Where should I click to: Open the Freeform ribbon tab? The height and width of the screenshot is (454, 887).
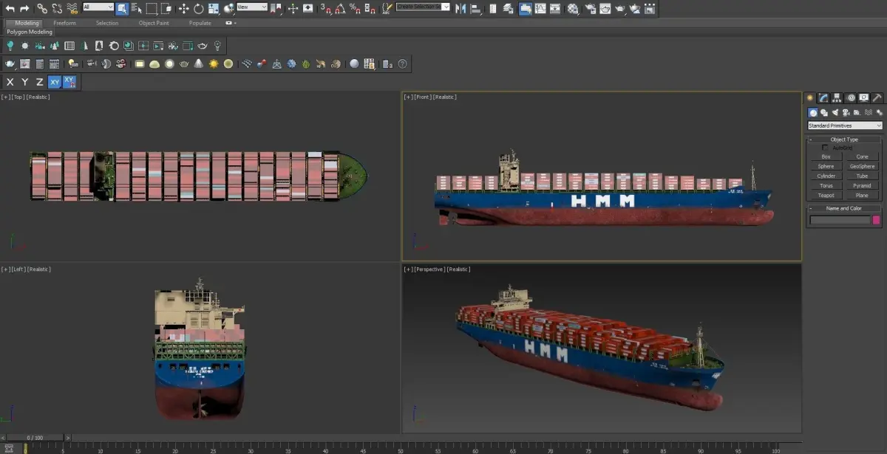(x=64, y=23)
